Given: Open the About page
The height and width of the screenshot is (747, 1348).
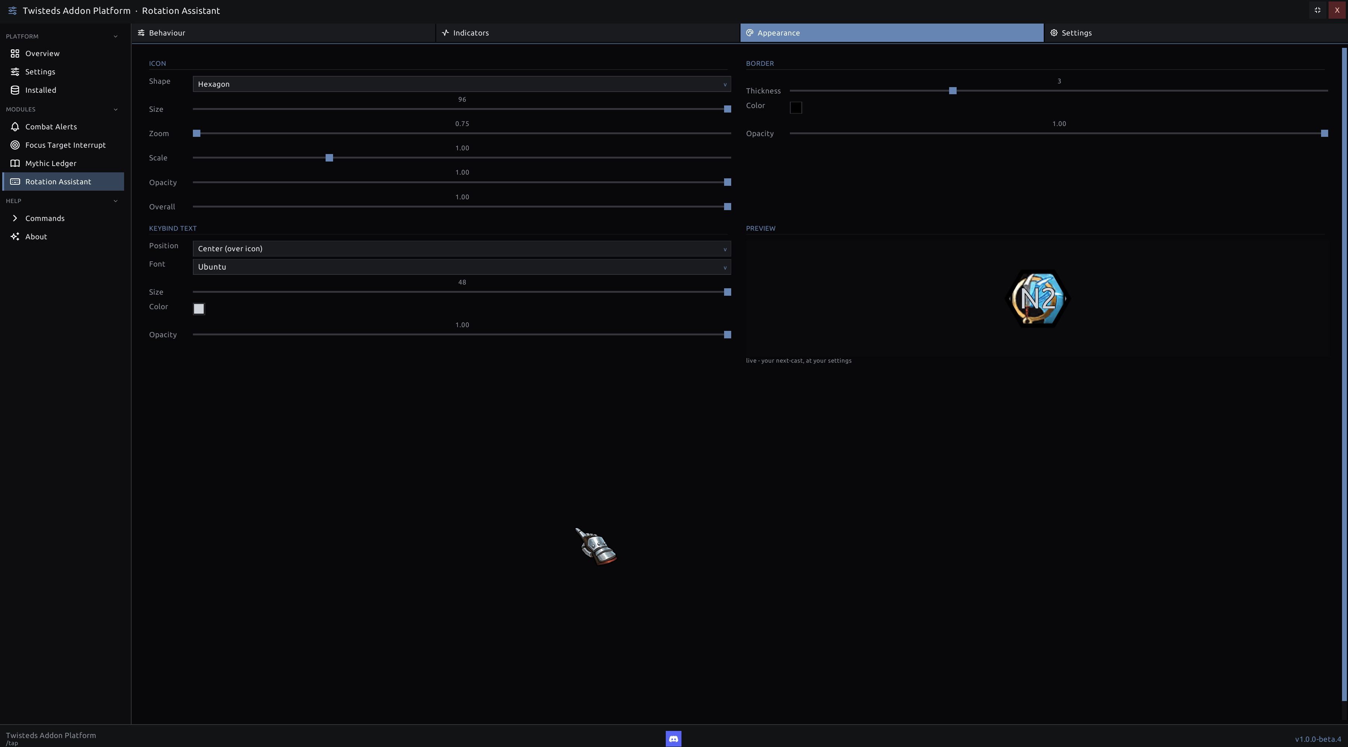Looking at the screenshot, I should tap(63, 237).
